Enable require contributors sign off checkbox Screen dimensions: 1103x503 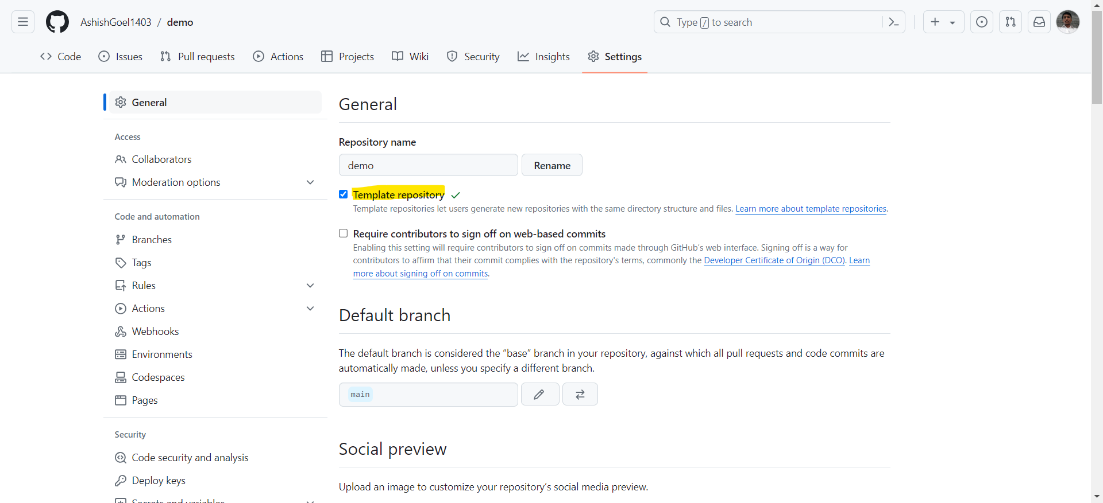pyautogui.click(x=344, y=233)
